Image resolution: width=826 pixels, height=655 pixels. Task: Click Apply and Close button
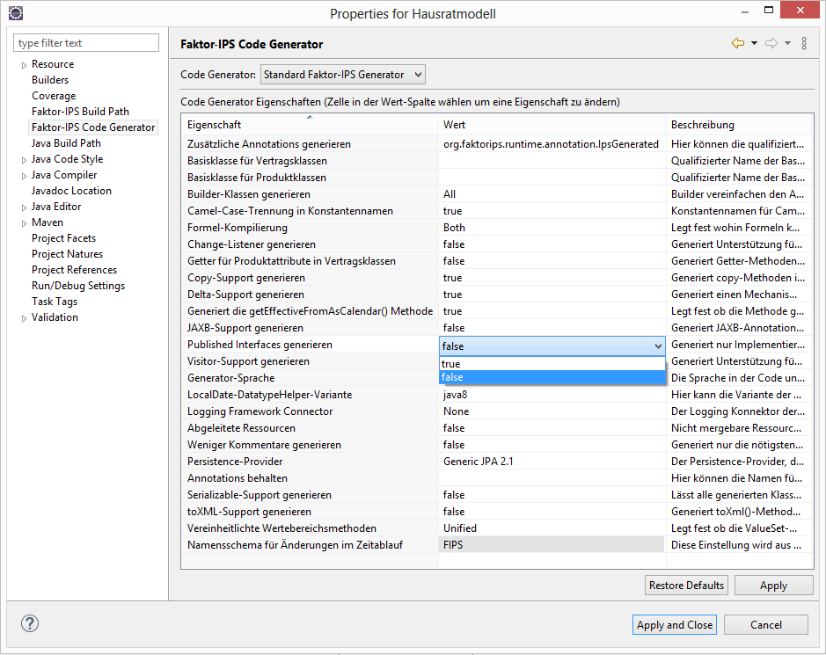pyautogui.click(x=675, y=624)
